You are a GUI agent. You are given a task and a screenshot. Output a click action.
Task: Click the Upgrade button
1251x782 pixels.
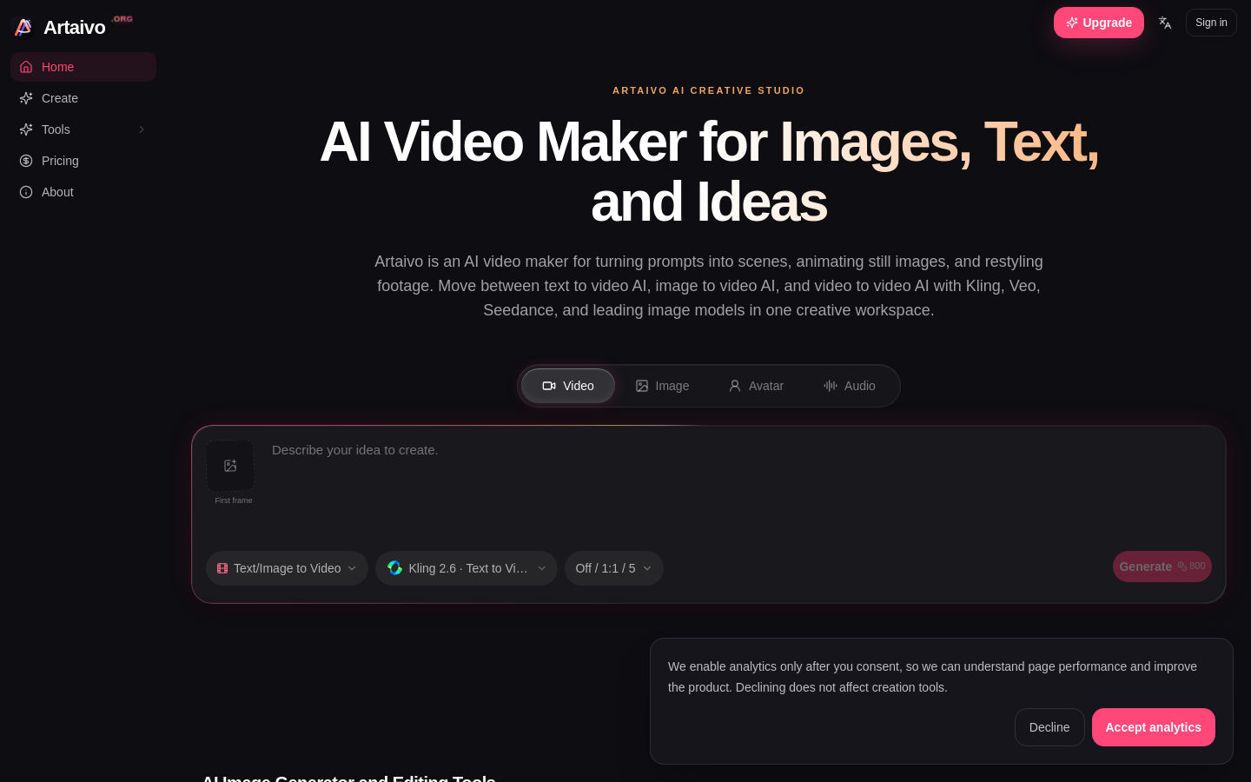[x=1099, y=23]
